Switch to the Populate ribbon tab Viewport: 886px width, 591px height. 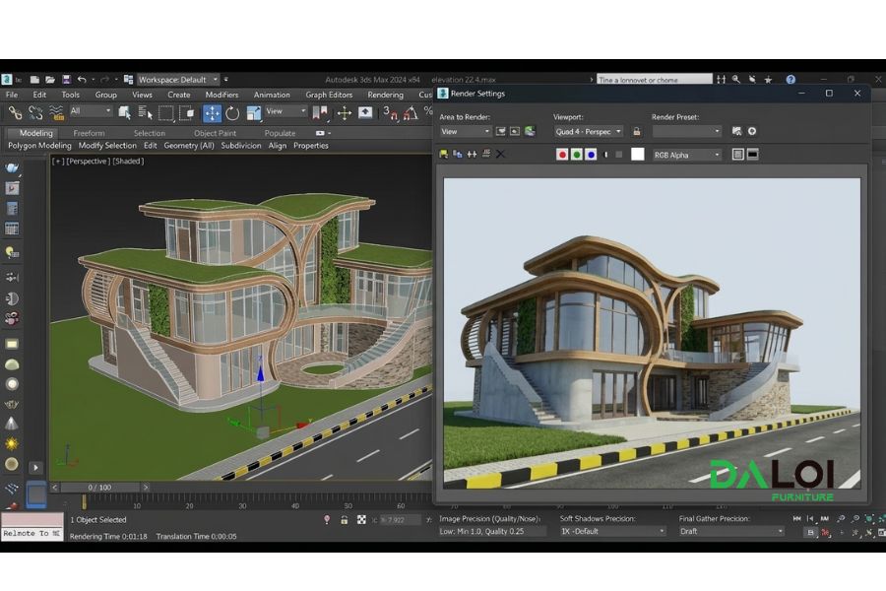coord(280,133)
